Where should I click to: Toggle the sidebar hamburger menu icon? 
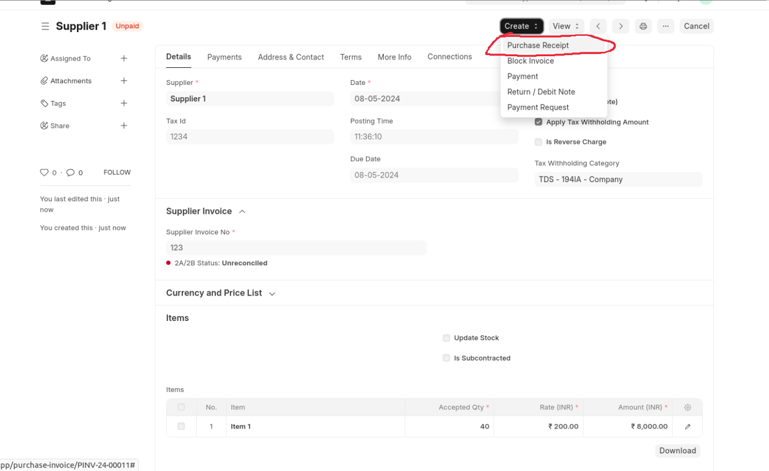tap(45, 26)
